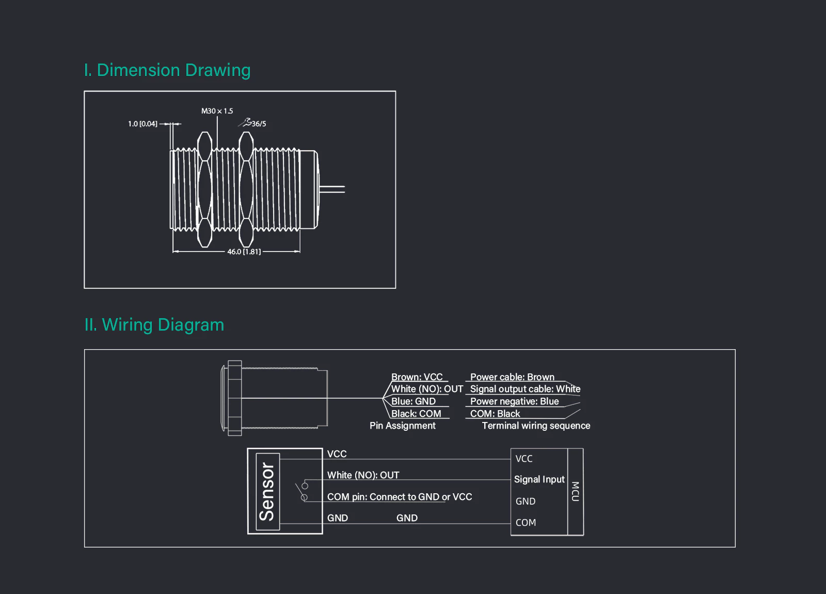This screenshot has height=594, width=826.
Task: Click the '36/5' wrench size label
Action: pyautogui.click(x=259, y=124)
